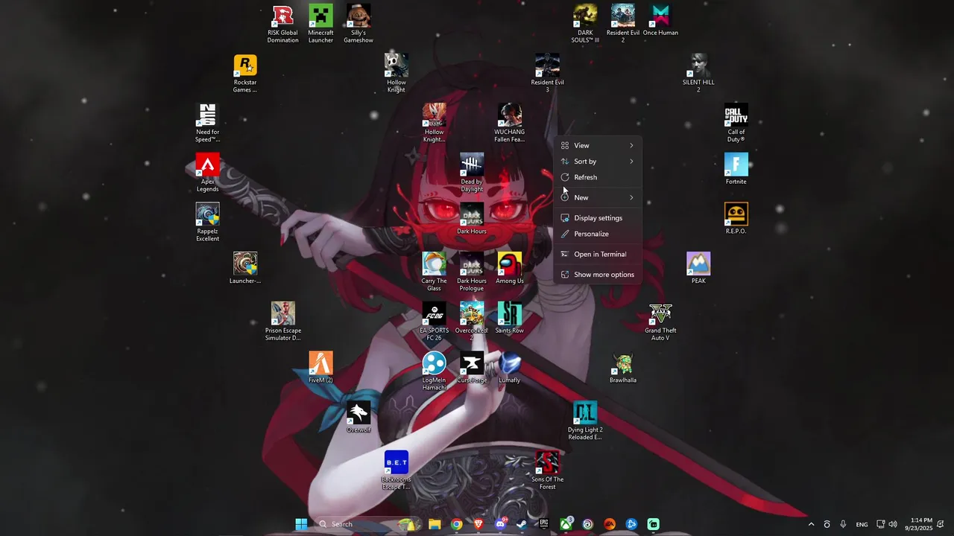Select the Apex Legends desktop shortcut
This screenshot has height=536, width=954.
pyautogui.click(x=207, y=173)
